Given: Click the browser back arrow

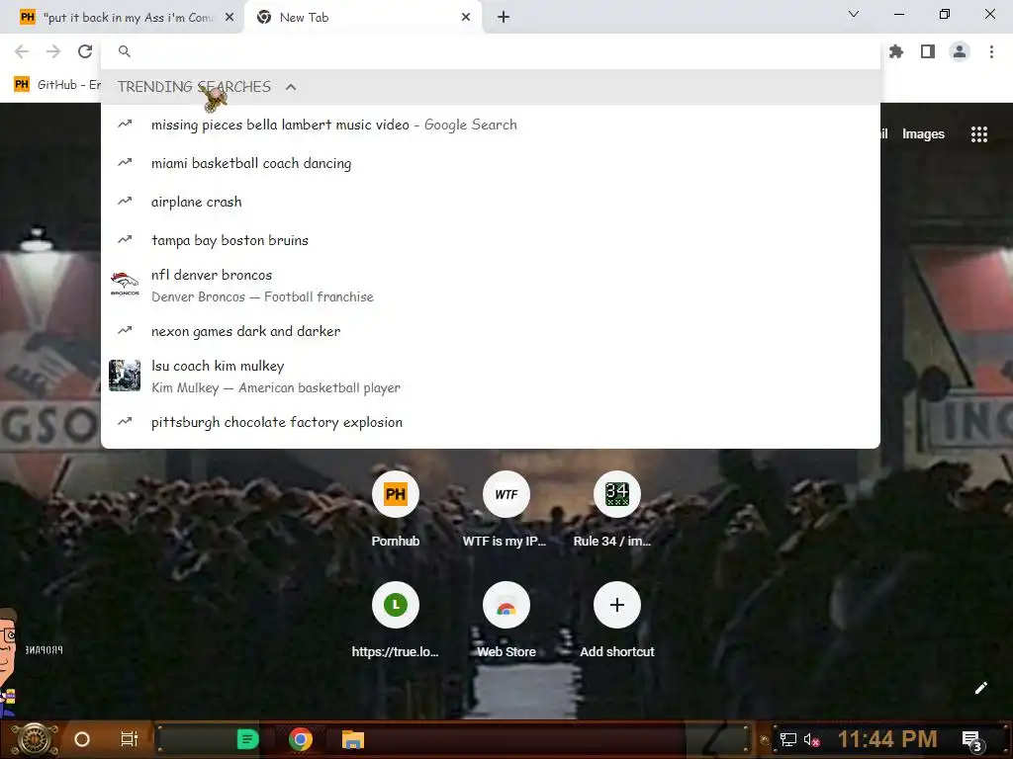Looking at the screenshot, I should tap(22, 51).
